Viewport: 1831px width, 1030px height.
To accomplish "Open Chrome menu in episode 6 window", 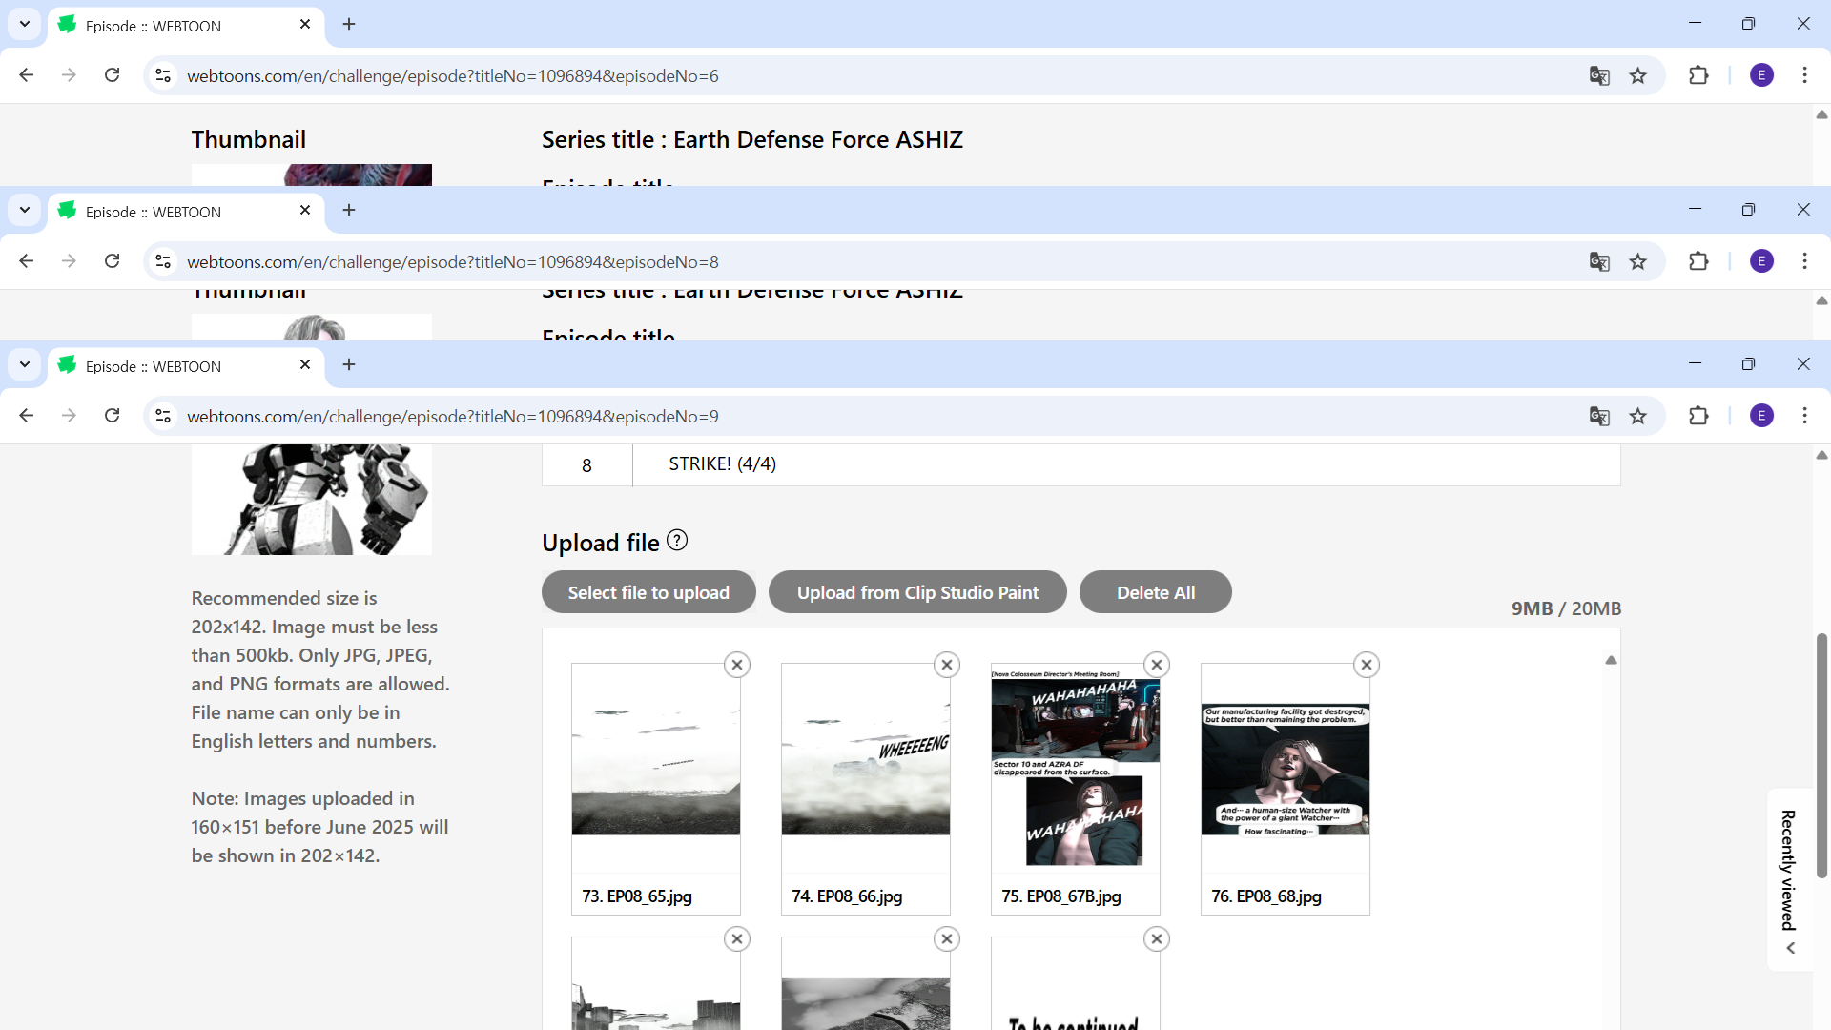I will pos(1804,75).
